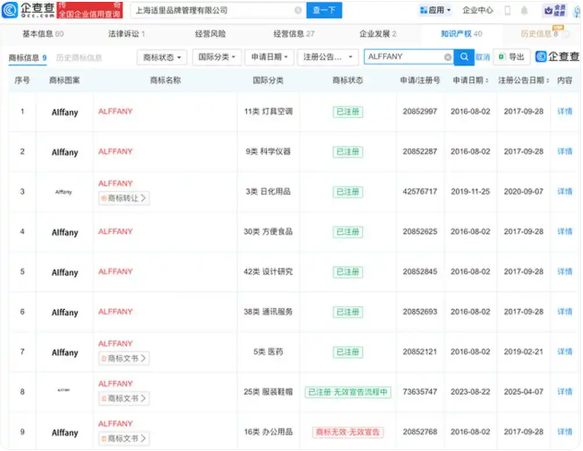The image size is (583, 451).
Task: Open trademark image in row 8
Action: 64,390
